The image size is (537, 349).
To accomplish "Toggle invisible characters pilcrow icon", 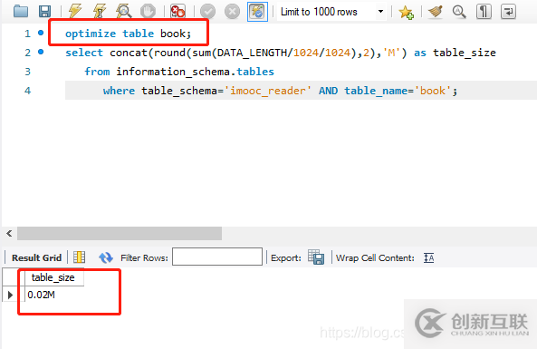I will tap(484, 11).
